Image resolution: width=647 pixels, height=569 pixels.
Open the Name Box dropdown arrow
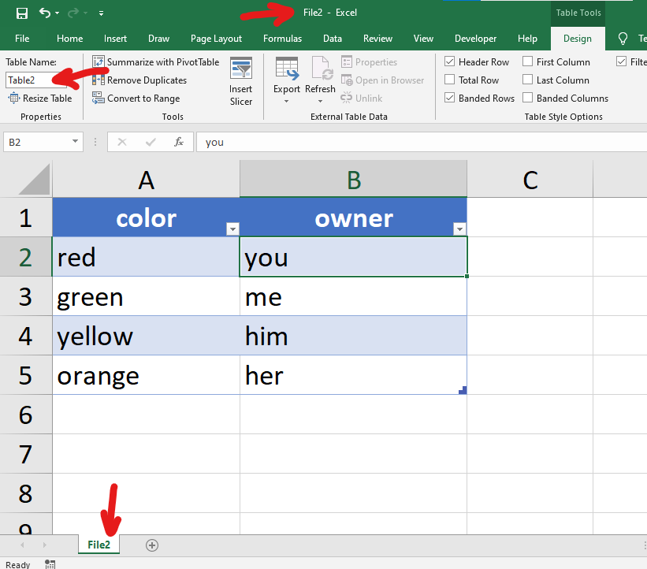coord(75,142)
